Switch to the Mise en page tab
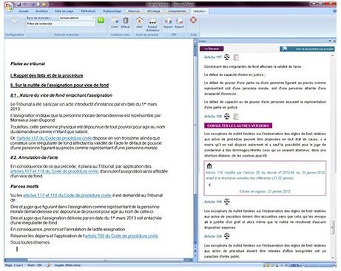This screenshot has width=341, height=271. (x=64, y=11)
